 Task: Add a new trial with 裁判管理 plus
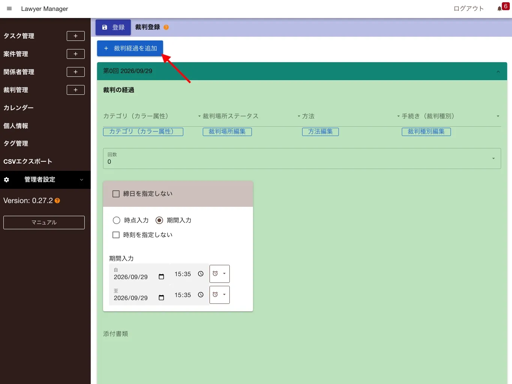click(76, 90)
